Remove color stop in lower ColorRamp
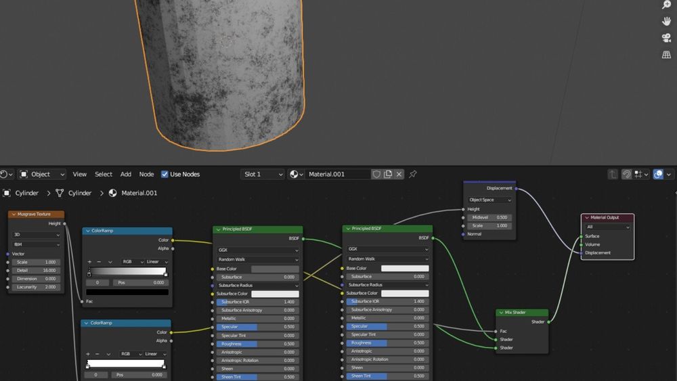677x381 pixels. coord(97,354)
